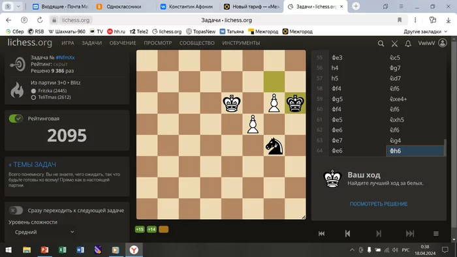Open the VwiwV user profile menu
The image size is (457, 257).
(432, 43)
